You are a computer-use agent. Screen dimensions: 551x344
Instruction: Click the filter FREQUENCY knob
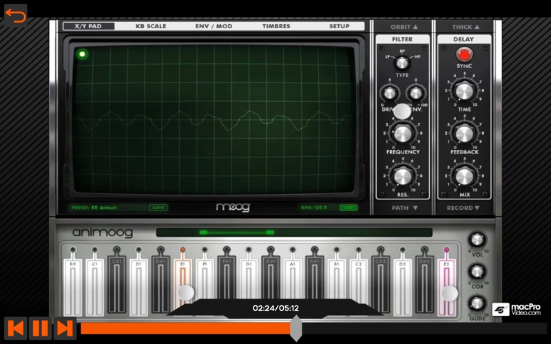tap(403, 133)
